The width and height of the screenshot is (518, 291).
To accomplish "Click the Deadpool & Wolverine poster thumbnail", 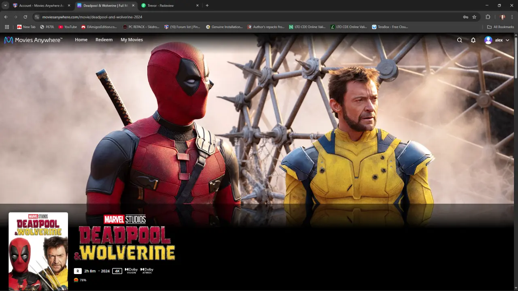I will point(38,251).
